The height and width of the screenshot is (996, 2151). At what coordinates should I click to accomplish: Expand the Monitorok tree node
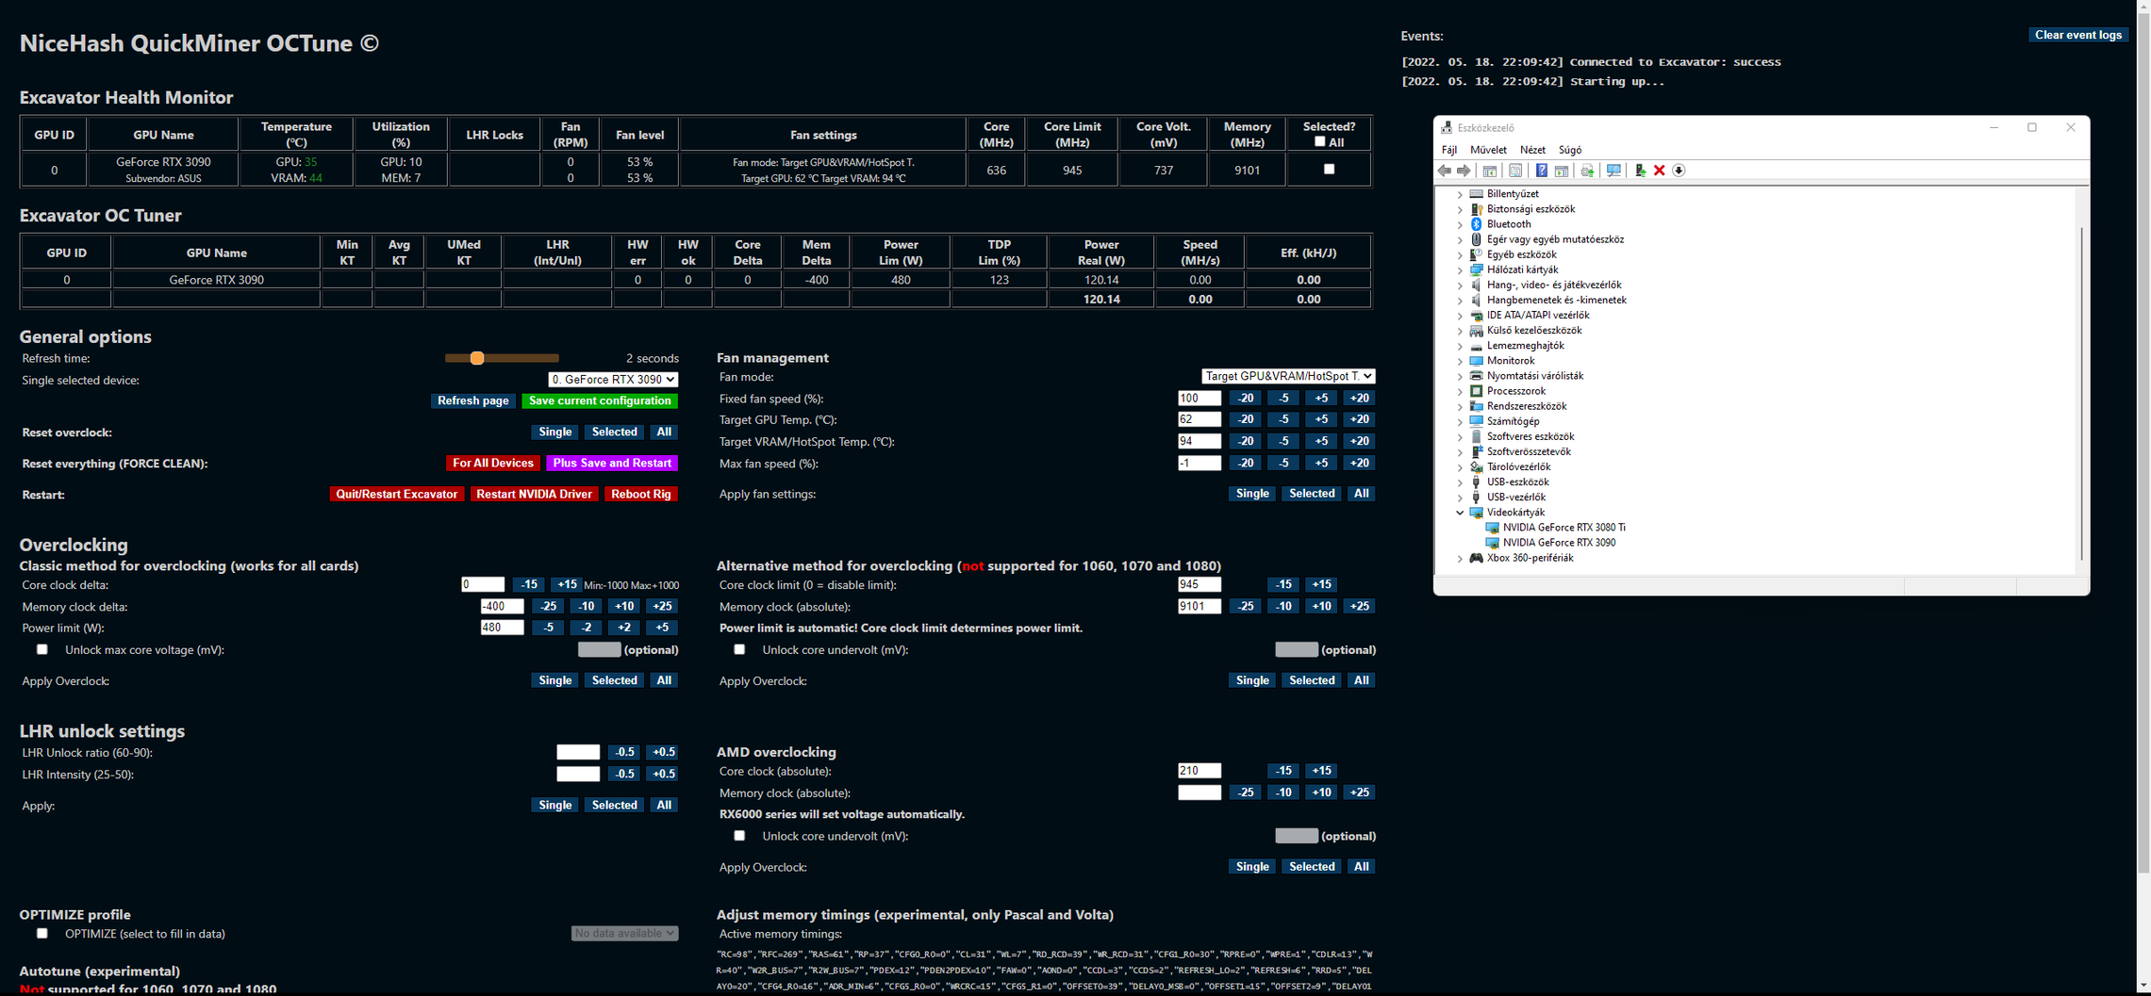tap(1460, 361)
